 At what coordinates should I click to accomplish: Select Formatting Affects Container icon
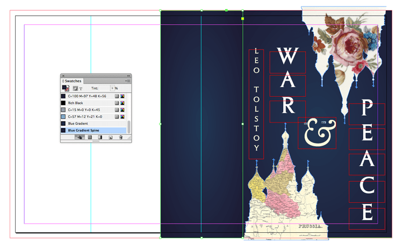[x=75, y=89]
